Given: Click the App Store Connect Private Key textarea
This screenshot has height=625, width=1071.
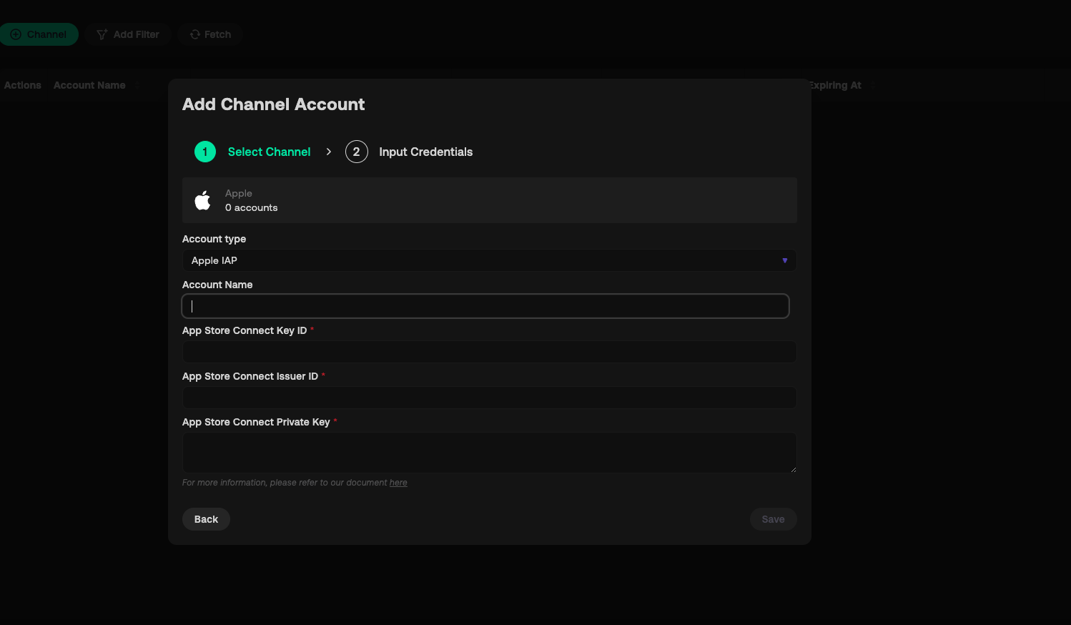Looking at the screenshot, I should 489,453.
